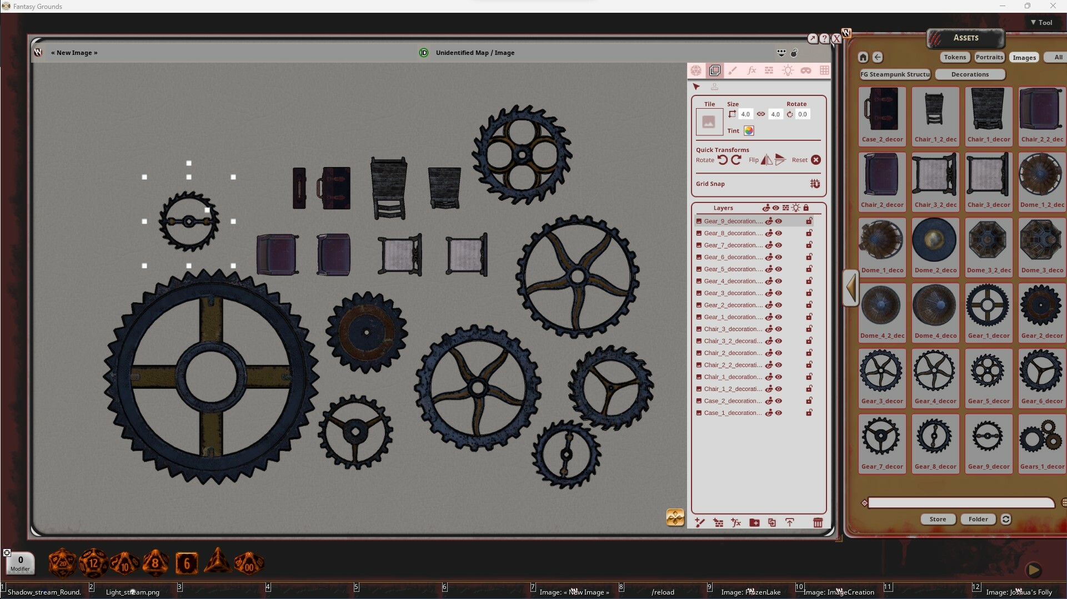Image resolution: width=1067 pixels, height=599 pixels.
Task: Select the Paint brush tool in the image toolbar
Action: [x=733, y=70]
